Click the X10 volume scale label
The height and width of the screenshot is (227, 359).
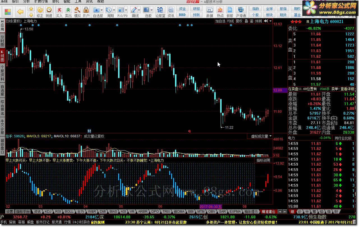click(276, 155)
